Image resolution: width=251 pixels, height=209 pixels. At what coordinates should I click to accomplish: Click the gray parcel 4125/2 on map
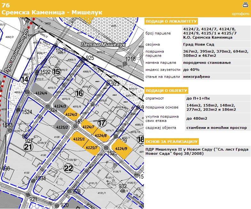coord(62,127)
